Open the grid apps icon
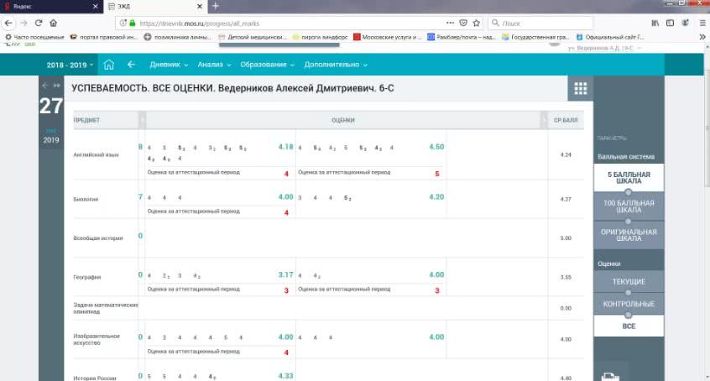 click(579, 89)
